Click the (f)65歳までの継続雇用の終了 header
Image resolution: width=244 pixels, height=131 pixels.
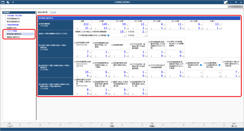175,44
